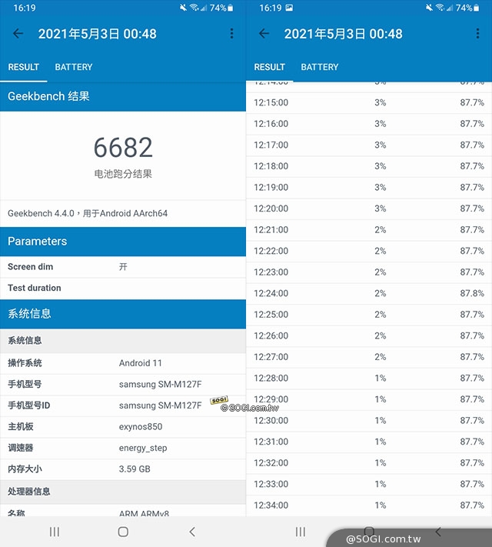Tap memory size value 3.59 GB

(135, 469)
